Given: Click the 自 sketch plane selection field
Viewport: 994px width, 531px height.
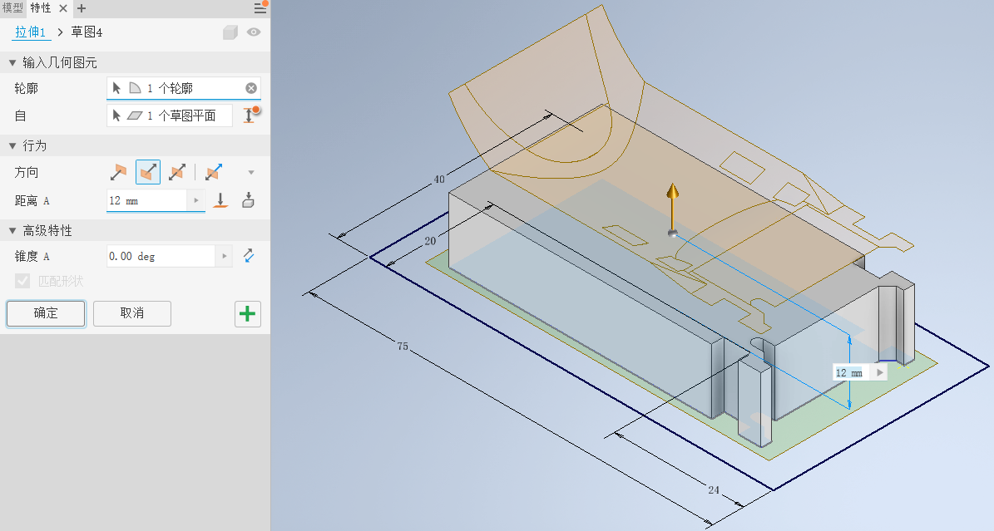Looking at the screenshot, I should click(x=170, y=116).
